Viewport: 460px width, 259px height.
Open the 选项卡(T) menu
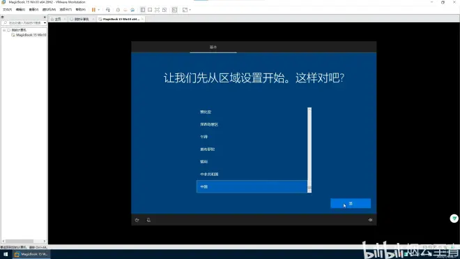tap(66, 10)
